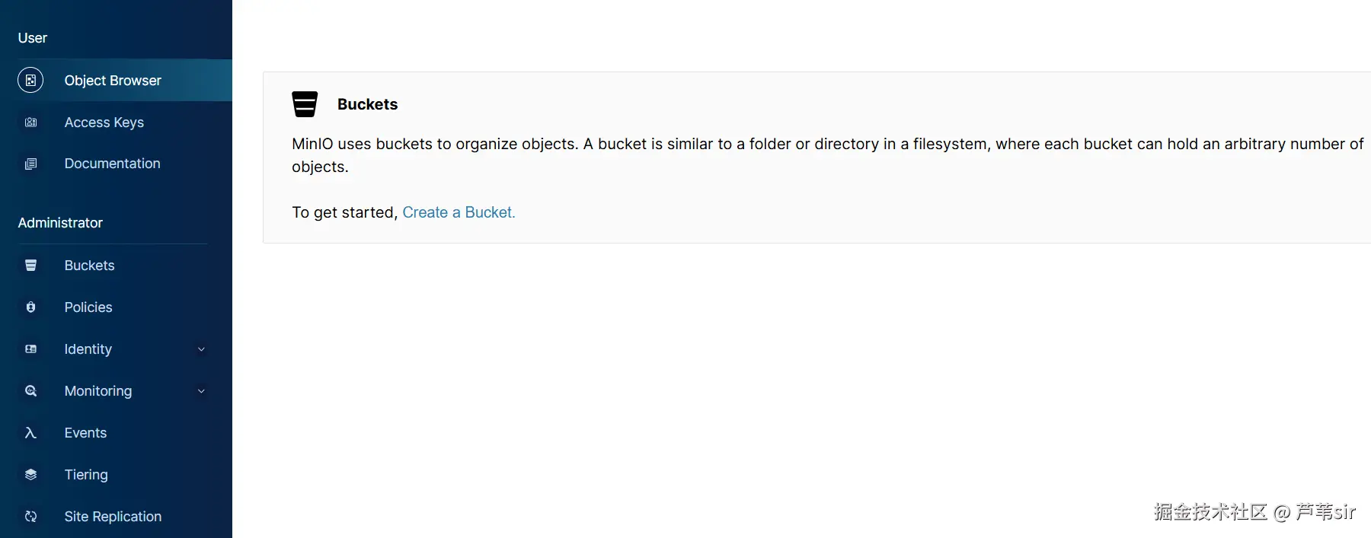Open the Documentation menu entry
This screenshot has width=1371, height=538.
pyautogui.click(x=112, y=164)
